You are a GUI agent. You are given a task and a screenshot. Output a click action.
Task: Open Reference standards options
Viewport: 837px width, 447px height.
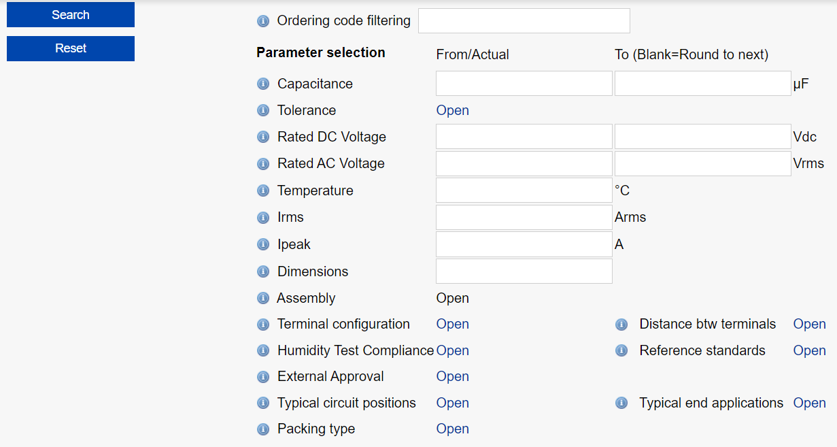[x=810, y=350]
